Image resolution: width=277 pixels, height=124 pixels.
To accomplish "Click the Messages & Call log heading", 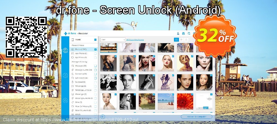I will pyautogui.click(x=79, y=62).
